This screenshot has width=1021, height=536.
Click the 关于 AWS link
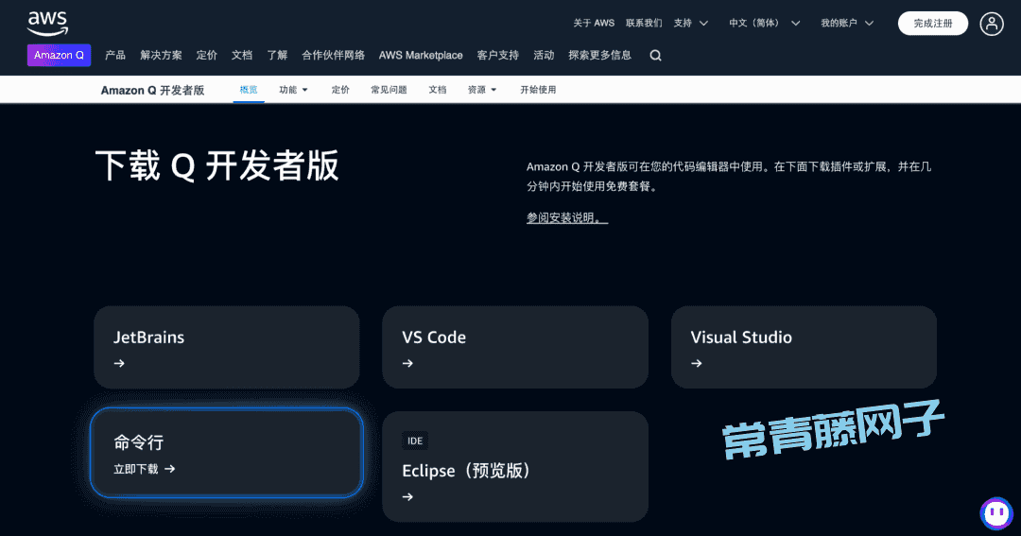(x=594, y=24)
